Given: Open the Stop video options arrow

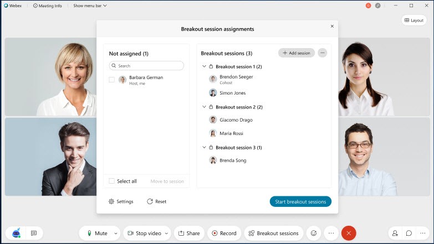Looking at the screenshot, I should pyautogui.click(x=167, y=233).
